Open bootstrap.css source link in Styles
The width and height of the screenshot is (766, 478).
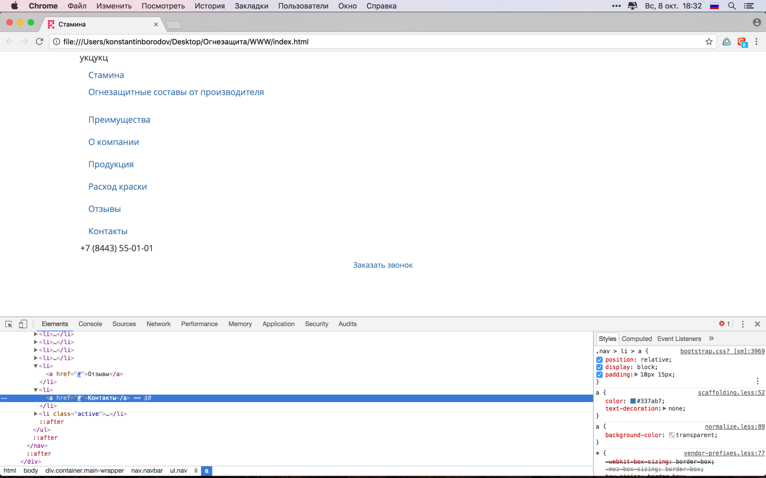click(x=722, y=351)
